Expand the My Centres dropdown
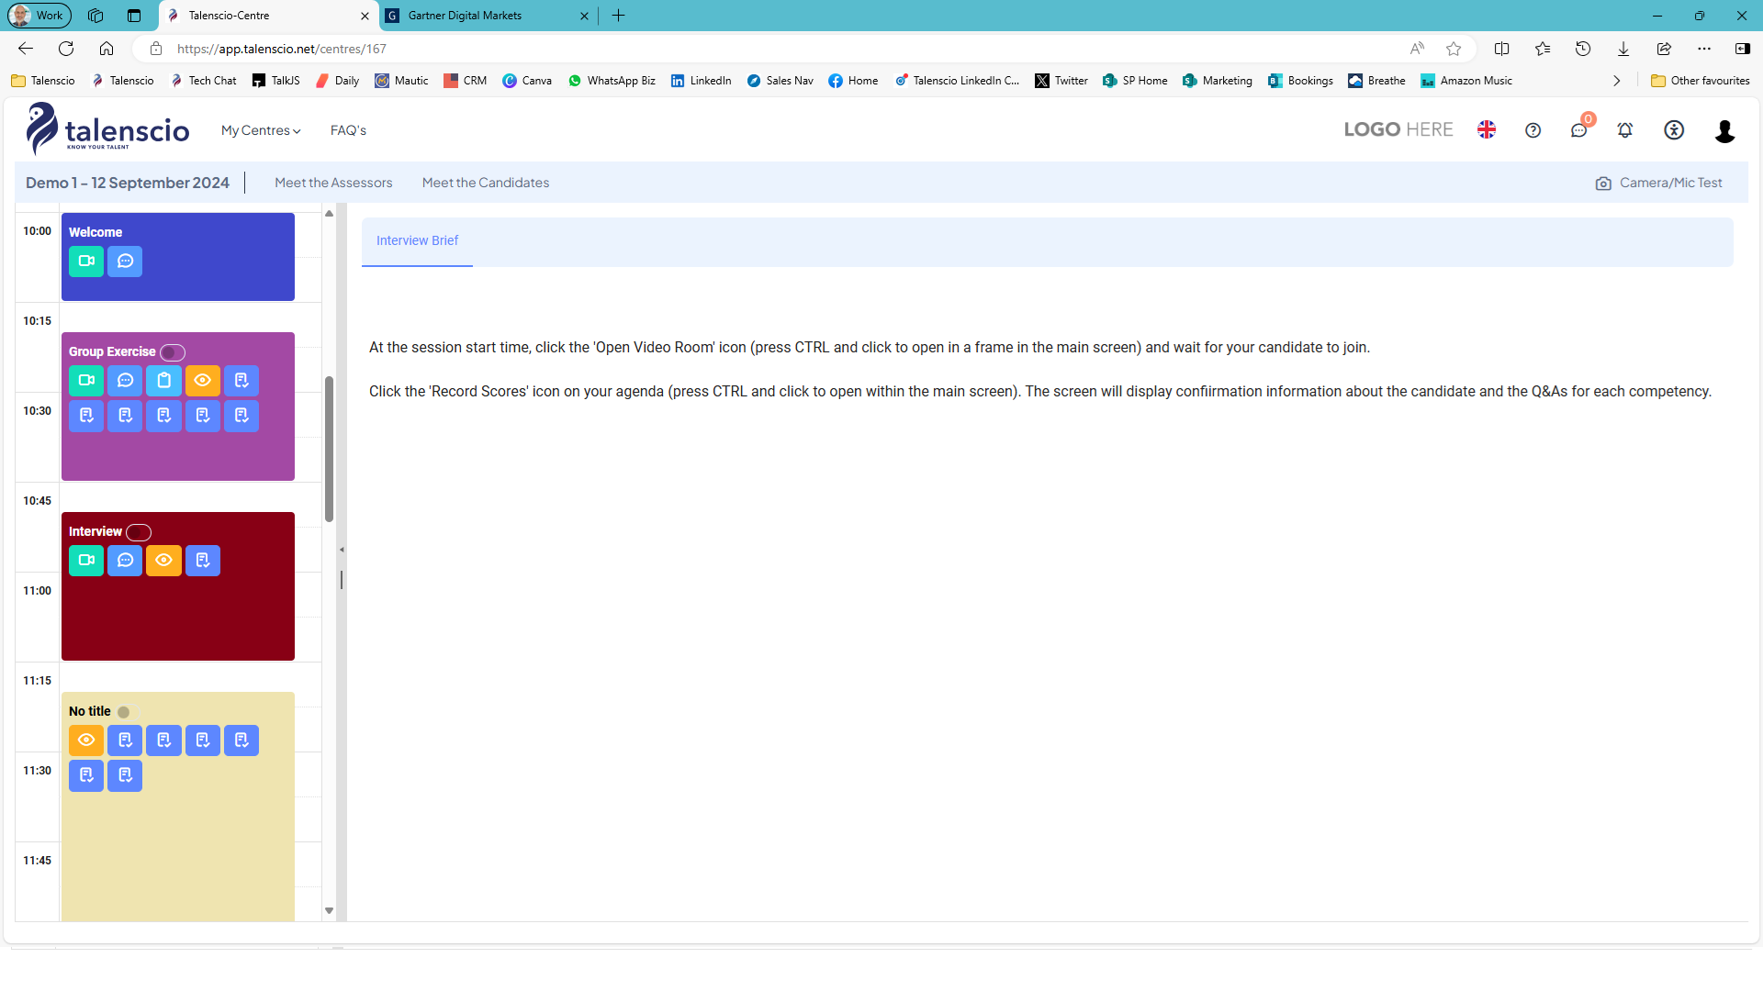This screenshot has width=1763, height=991. [x=261, y=130]
